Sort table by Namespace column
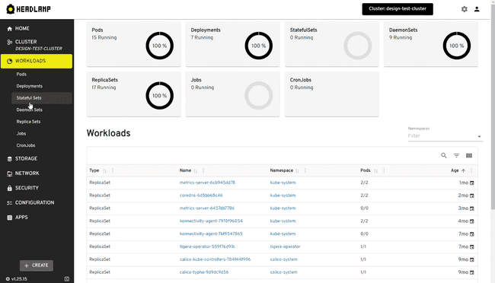This screenshot has width=495, height=283. 297,170
